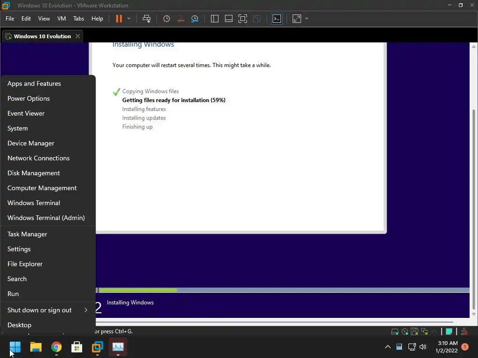The image size is (478, 358).
Task: Open the network status tray icon
Action: [412, 347]
